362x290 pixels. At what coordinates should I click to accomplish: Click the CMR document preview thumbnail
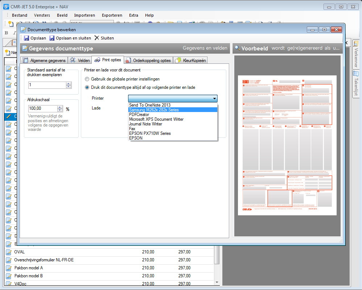pyautogui.click(x=287, y=145)
